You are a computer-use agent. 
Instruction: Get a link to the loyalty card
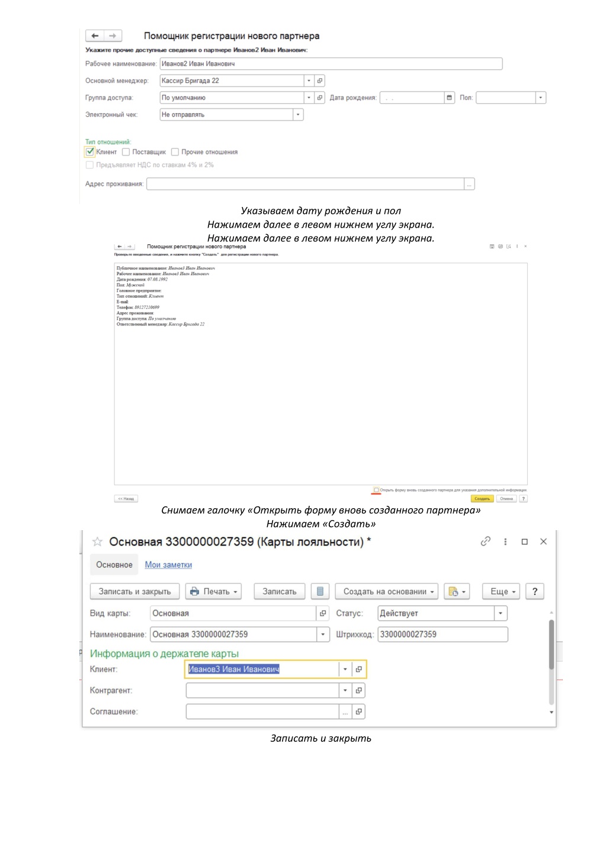[x=486, y=541]
